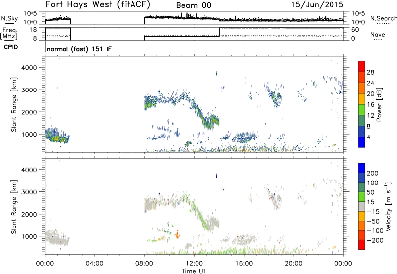Click the date '15/Jun/2015'
Viewport: 397px width, 274px height.
click(317, 4)
